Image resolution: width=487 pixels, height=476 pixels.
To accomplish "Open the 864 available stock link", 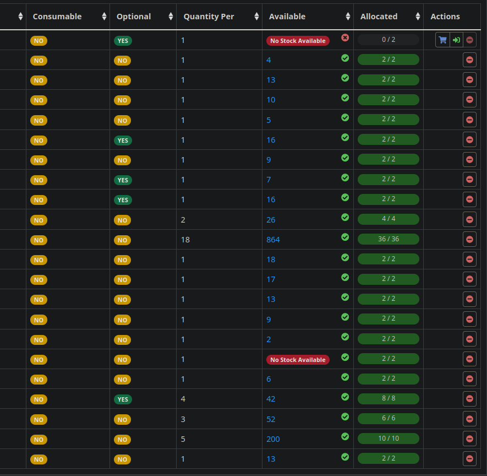I will click(x=273, y=239).
